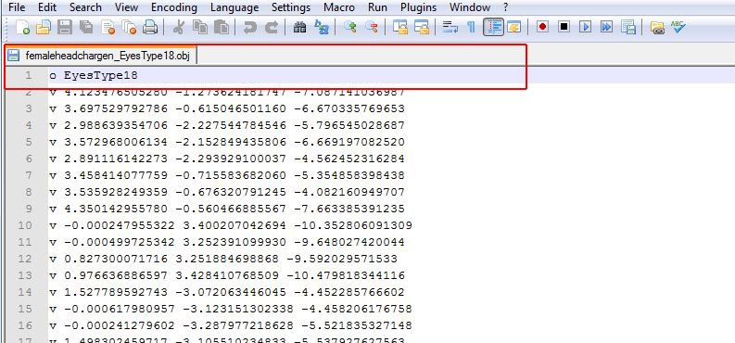Click value -10.479818344116 on line 13
The image size is (735, 343).
click(x=346, y=275)
